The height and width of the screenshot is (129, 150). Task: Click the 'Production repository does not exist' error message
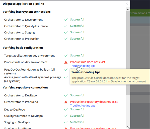click(94, 102)
